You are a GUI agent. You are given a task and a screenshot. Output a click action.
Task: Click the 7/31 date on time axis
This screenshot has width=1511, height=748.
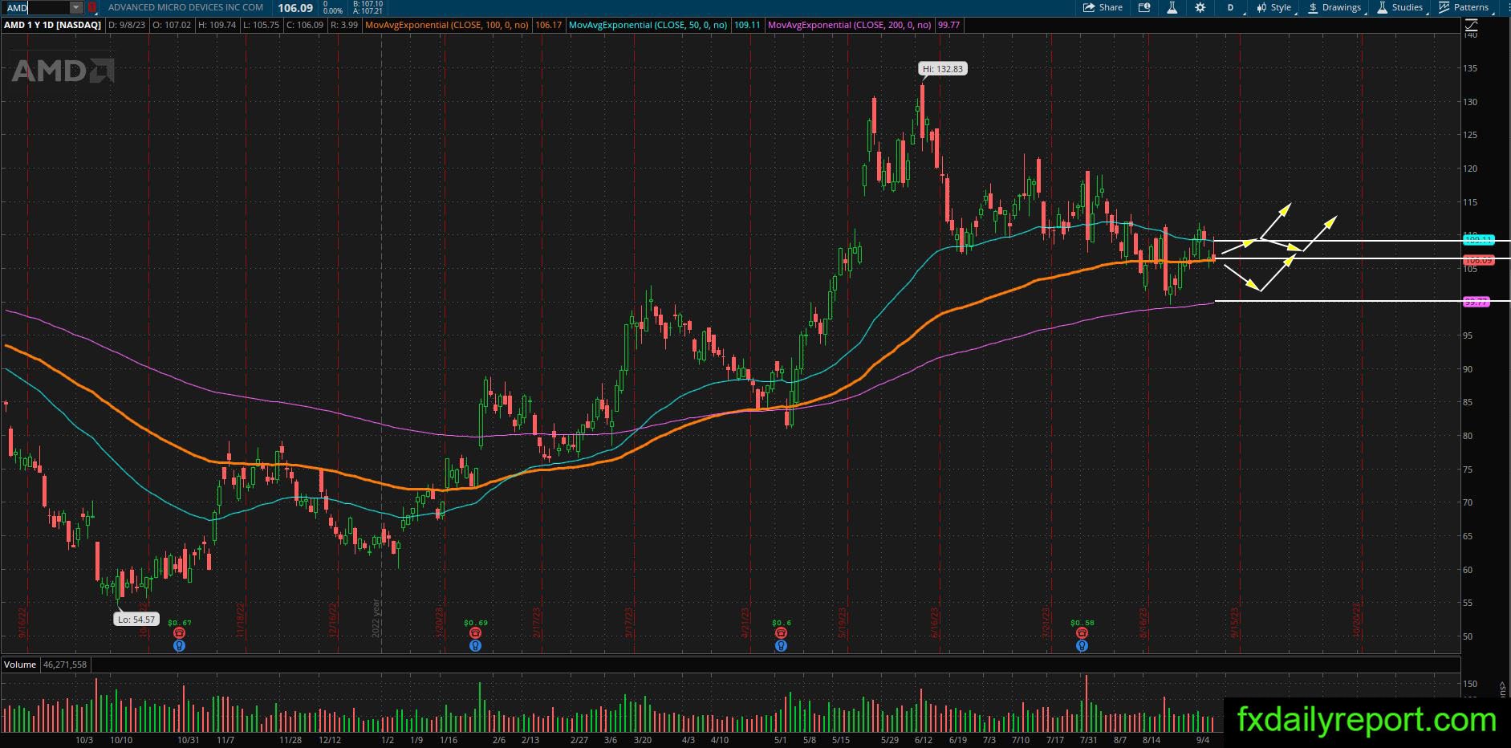point(1089,740)
